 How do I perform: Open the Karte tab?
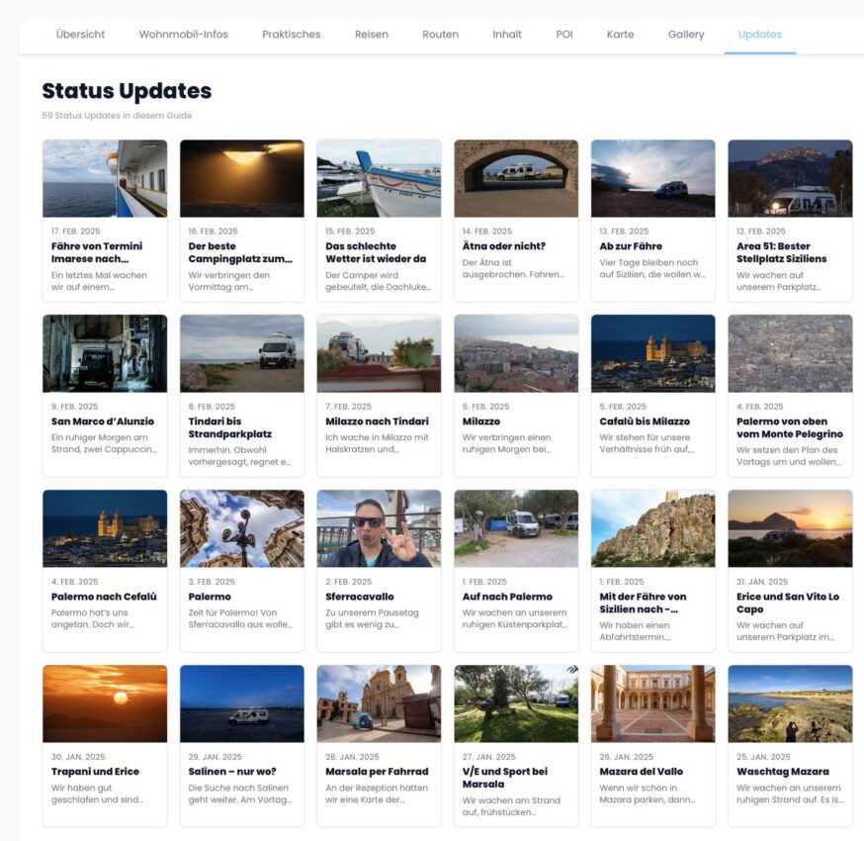pyautogui.click(x=620, y=34)
